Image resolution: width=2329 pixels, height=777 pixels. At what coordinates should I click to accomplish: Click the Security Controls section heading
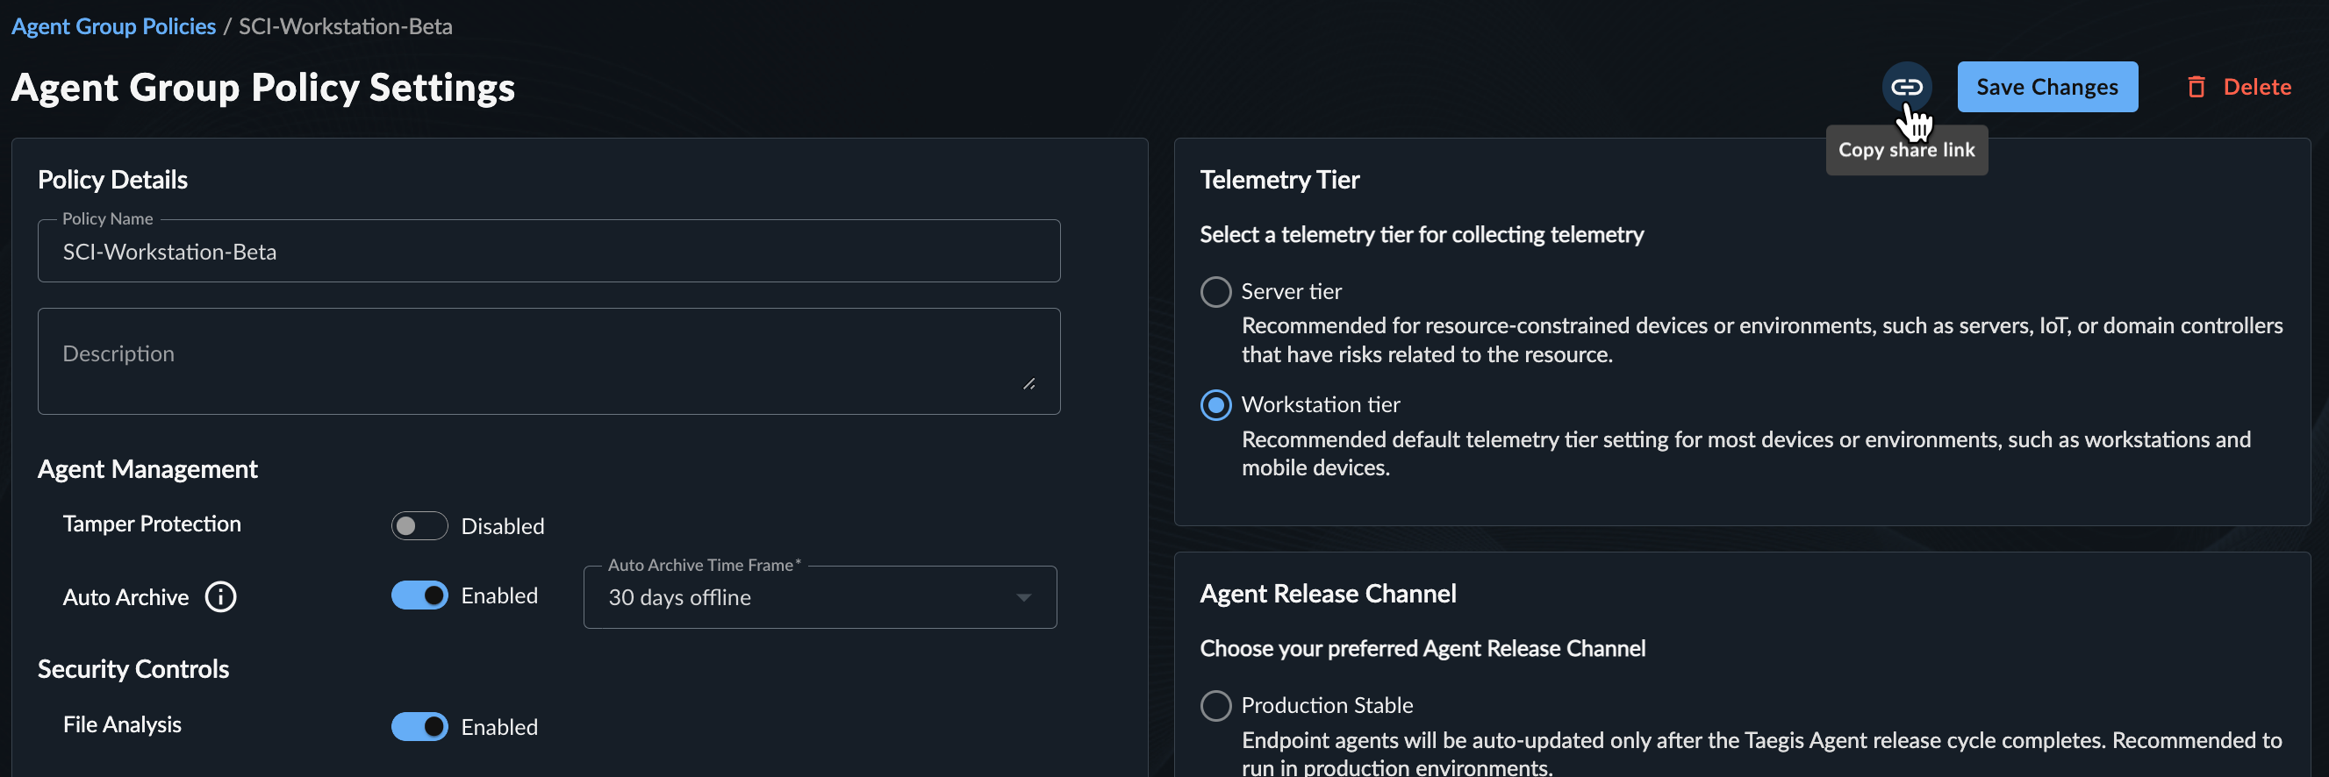(x=133, y=668)
